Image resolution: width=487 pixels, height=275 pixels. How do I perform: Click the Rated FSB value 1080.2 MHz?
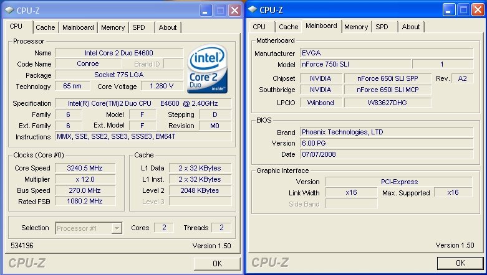click(x=85, y=201)
